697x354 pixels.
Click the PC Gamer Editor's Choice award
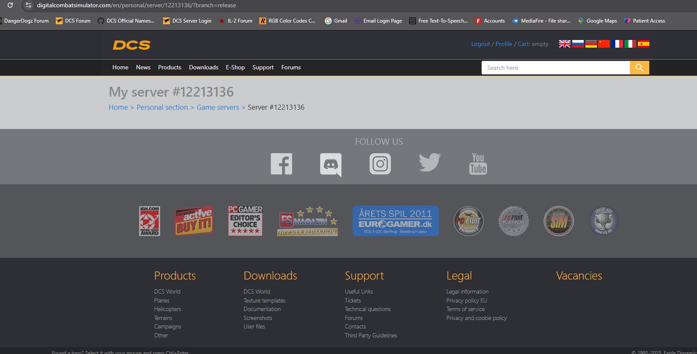point(245,221)
